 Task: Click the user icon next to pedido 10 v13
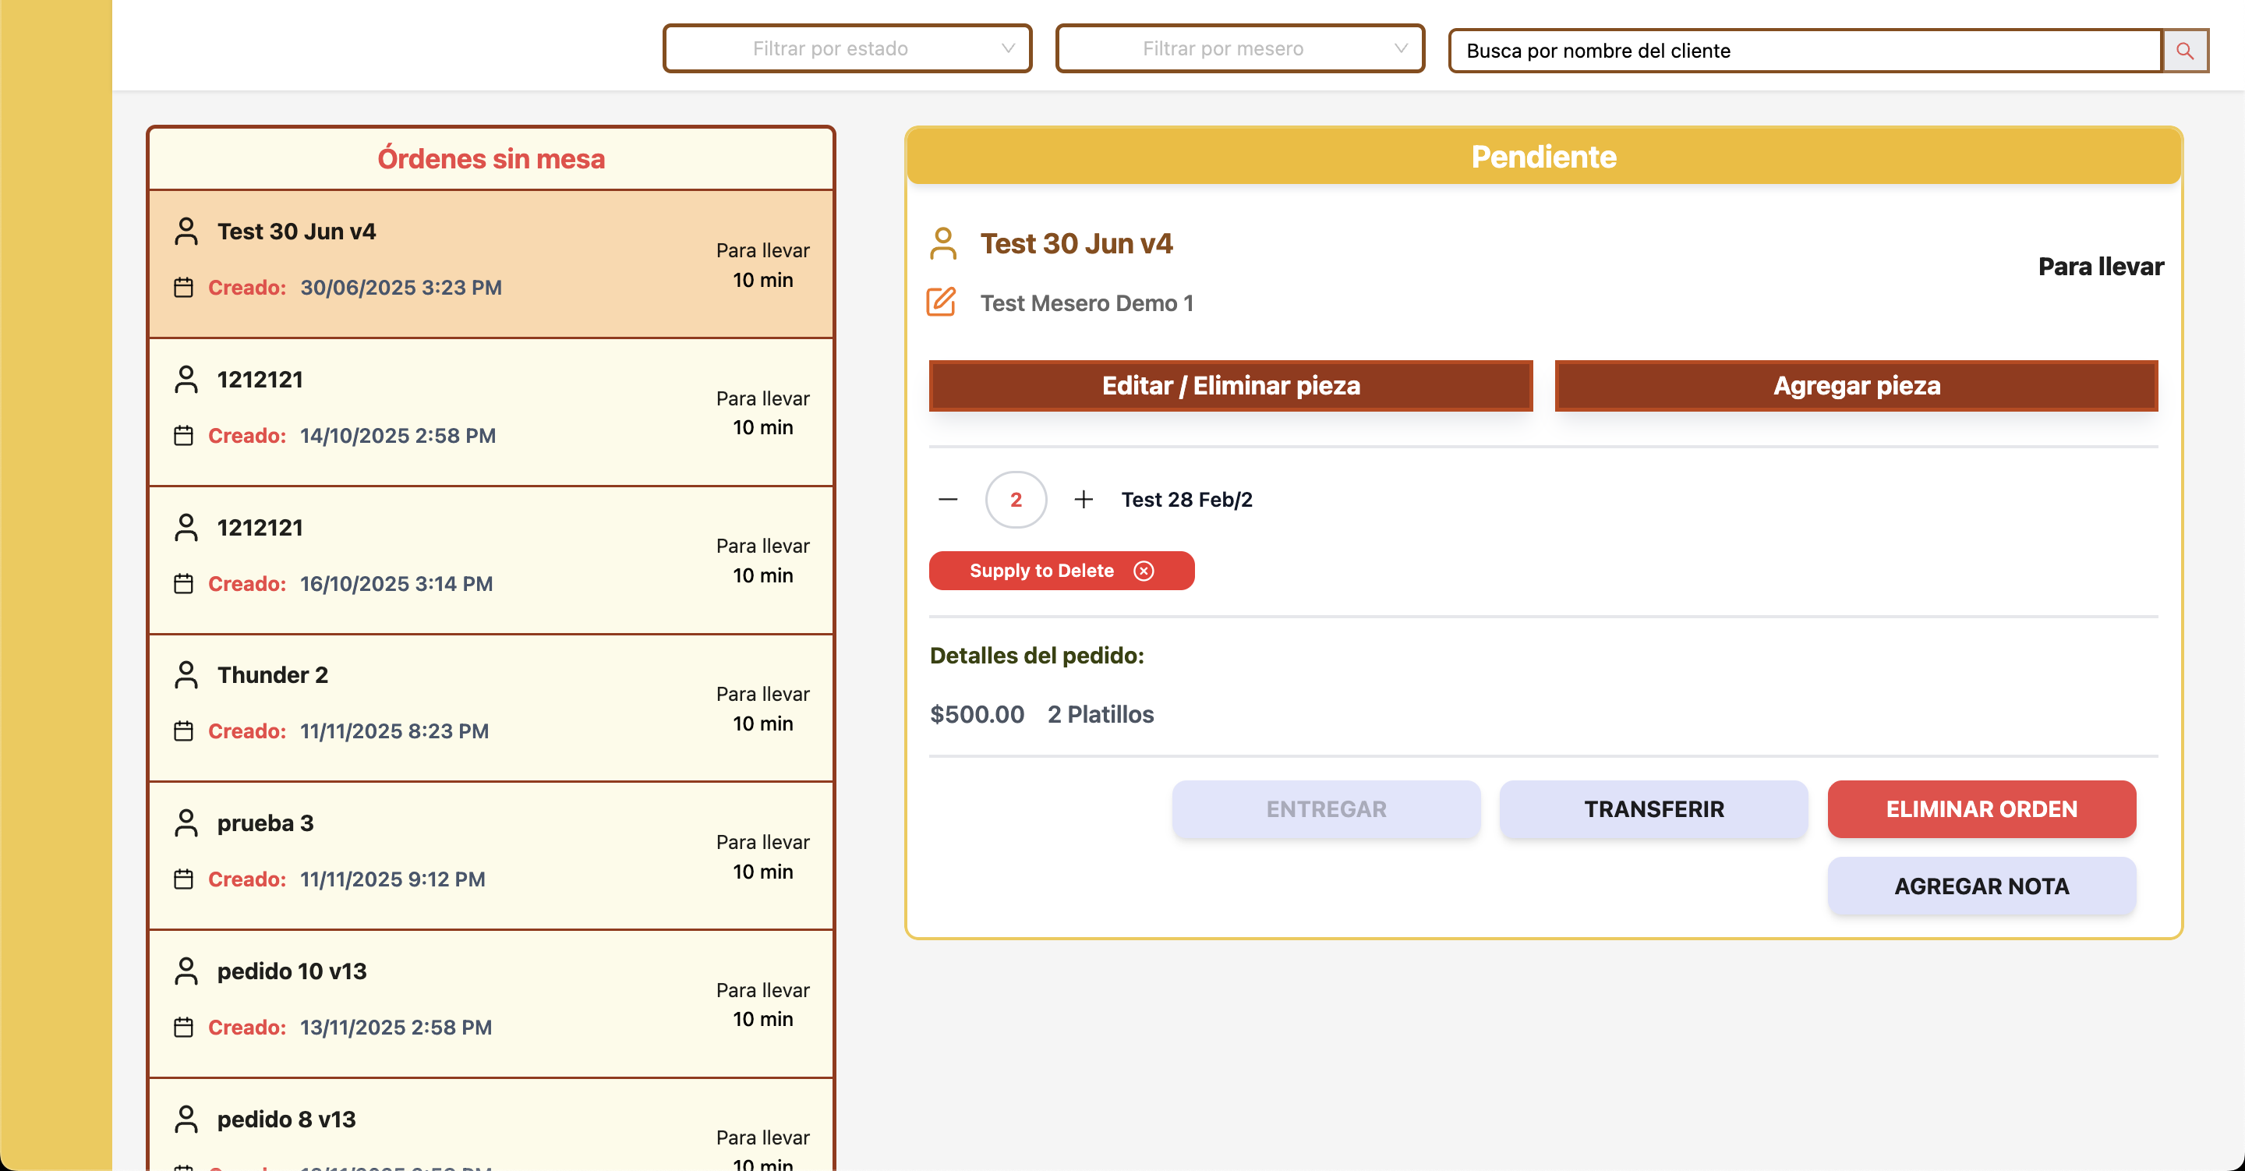coord(186,971)
